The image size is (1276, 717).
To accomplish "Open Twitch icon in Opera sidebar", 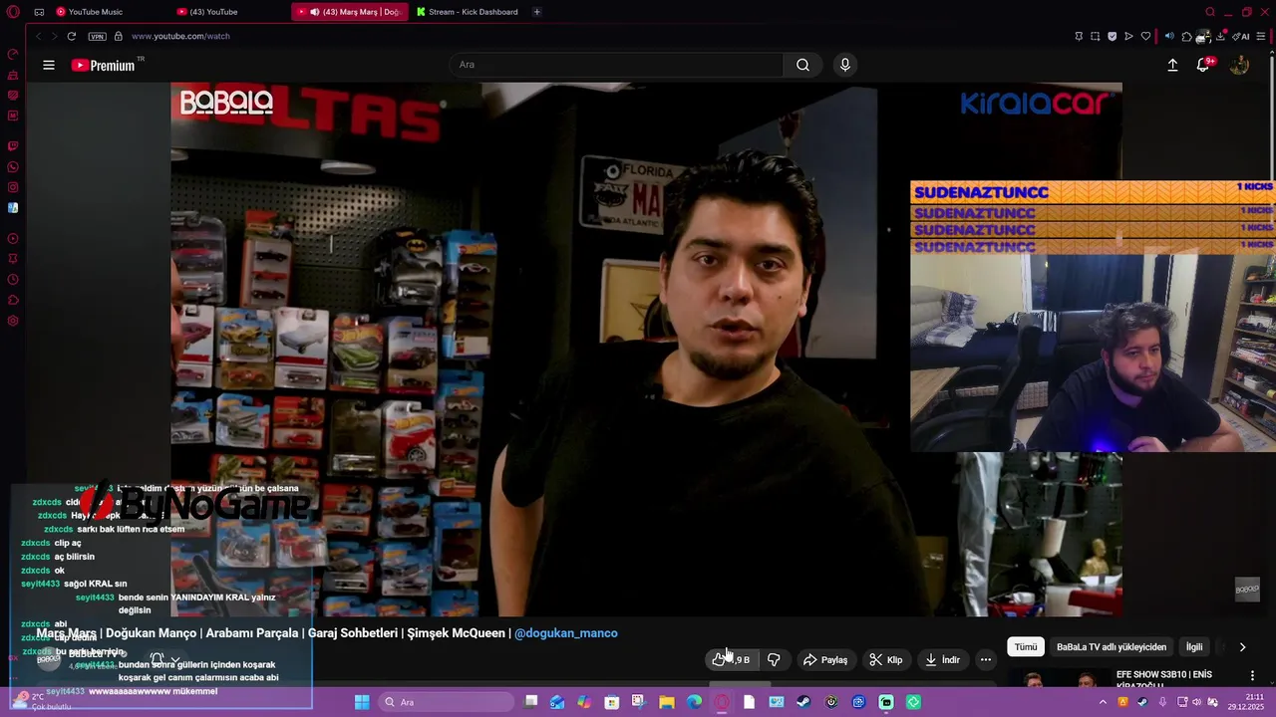I will pos(13,146).
